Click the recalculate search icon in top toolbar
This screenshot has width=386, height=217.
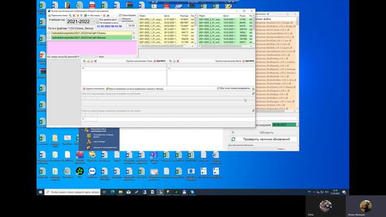click(49, 16)
